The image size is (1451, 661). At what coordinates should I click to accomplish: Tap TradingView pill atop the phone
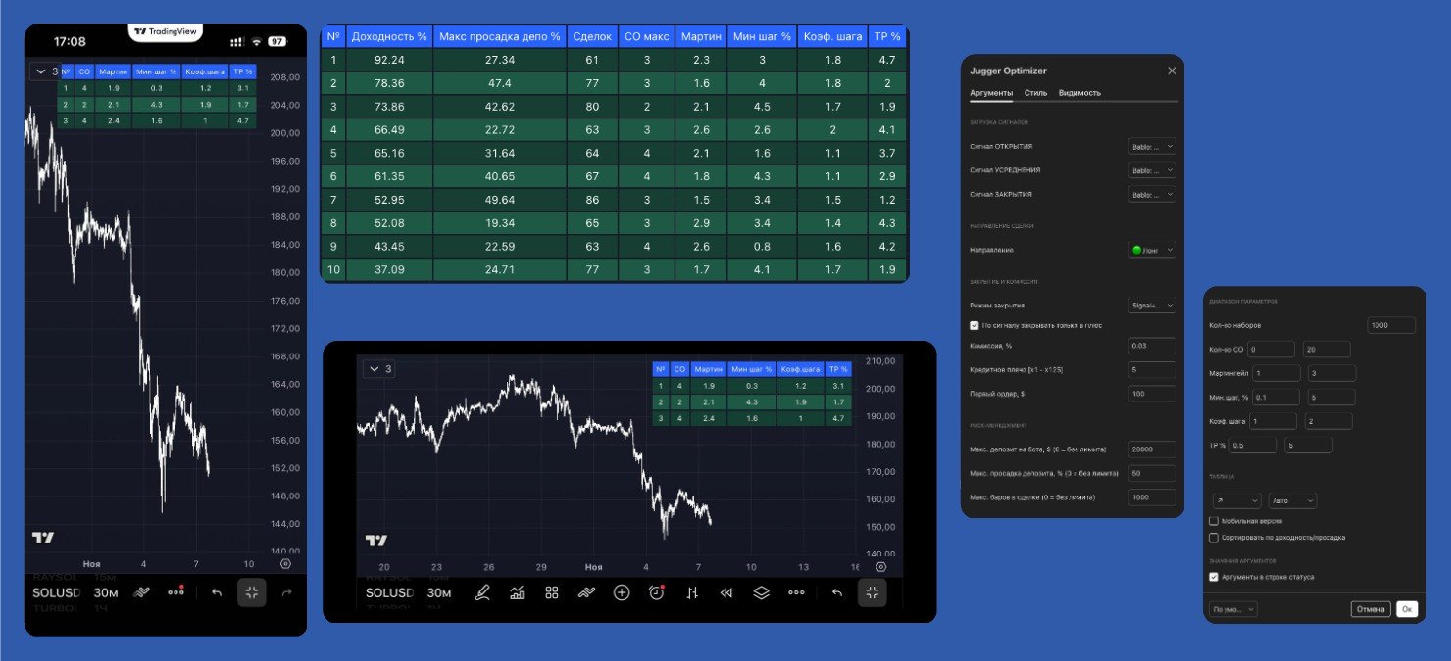165,31
